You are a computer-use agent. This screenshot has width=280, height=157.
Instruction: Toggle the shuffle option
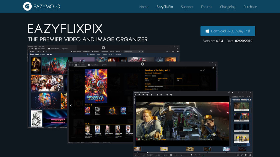104,54
